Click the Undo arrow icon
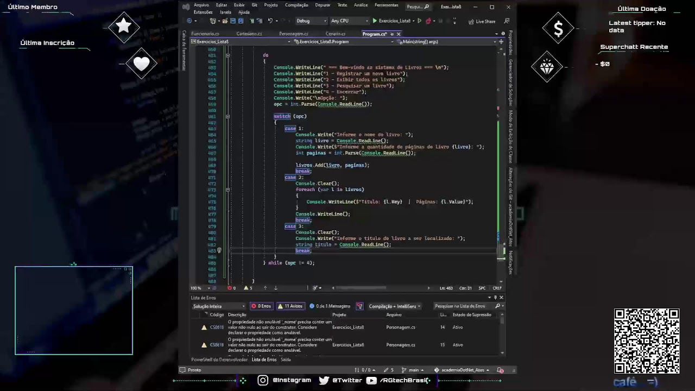The image size is (695, 391). (x=270, y=21)
